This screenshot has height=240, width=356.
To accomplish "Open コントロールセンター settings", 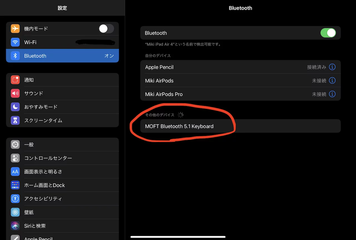I will (62, 158).
